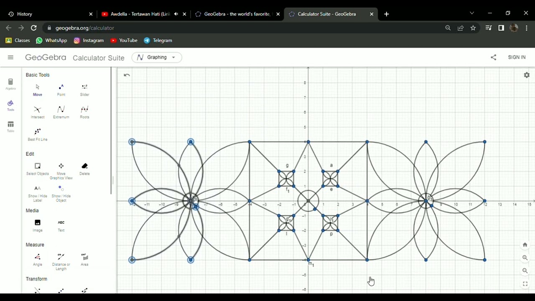Open the browser profile avatar
535x301 pixels.
point(514,28)
